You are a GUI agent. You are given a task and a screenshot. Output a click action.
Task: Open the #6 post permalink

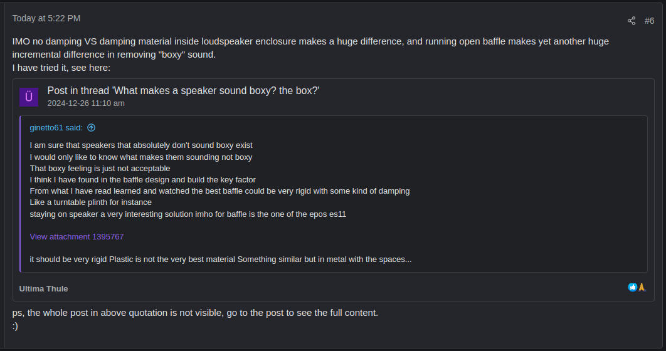tap(649, 21)
